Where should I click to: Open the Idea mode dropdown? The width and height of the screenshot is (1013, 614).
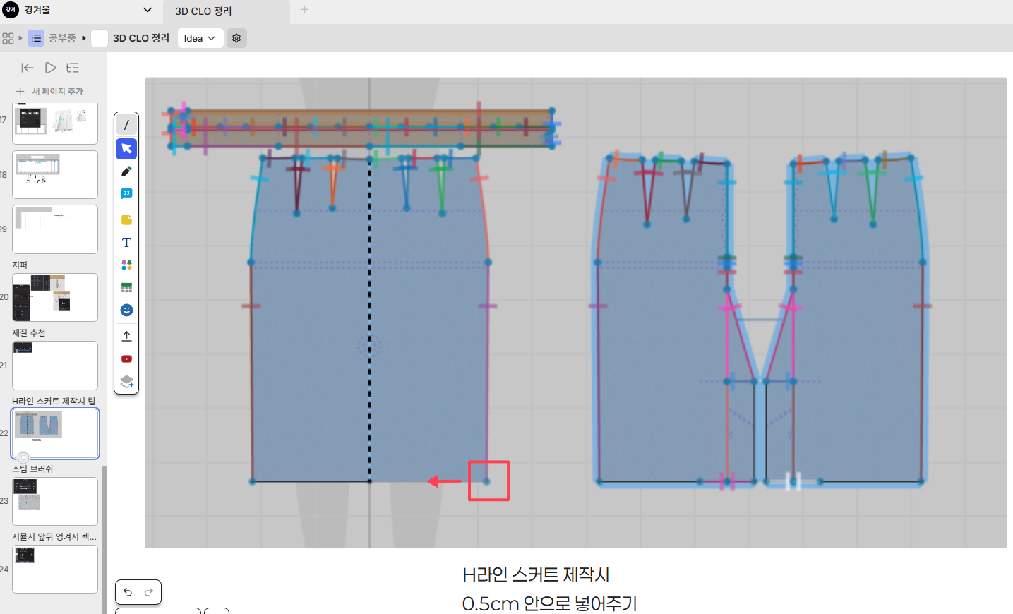pyautogui.click(x=200, y=38)
